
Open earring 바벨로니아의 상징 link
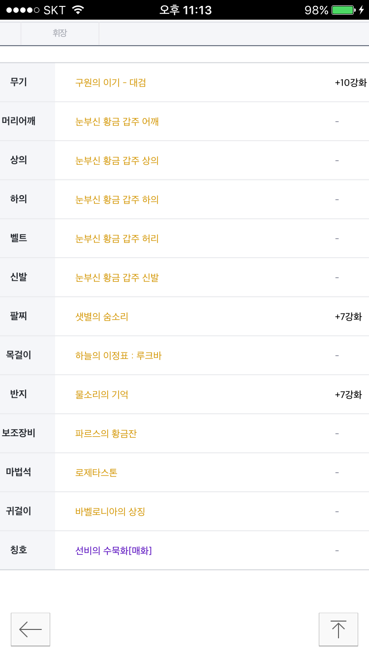pos(110,511)
